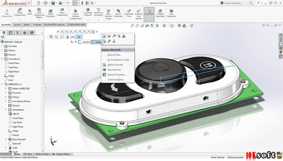Switch to the Evaluate ribbon tab
This screenshot has width=283, height=161.
(37, 25)
